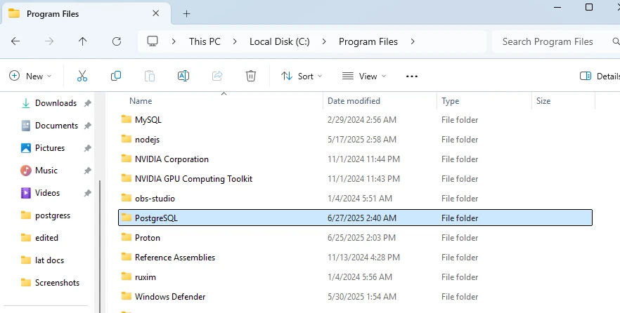This screenshot has width=620, height=313.
Task: Refresh the Program Files folder
Action: point(117,41)
